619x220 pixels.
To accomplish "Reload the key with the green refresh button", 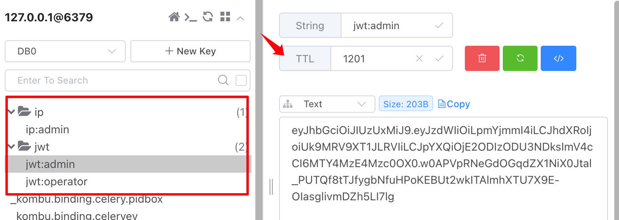I will click(520, 58).
